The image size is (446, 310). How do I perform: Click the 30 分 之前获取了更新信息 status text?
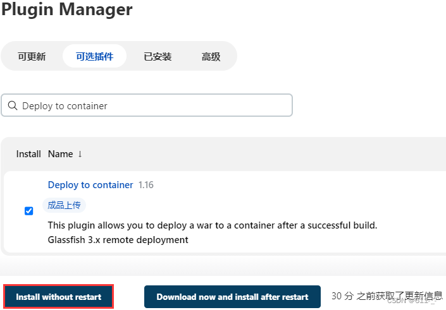[x=387, y=296]
